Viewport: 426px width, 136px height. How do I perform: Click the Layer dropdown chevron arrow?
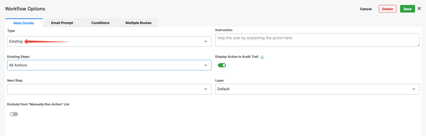[414, 89]
